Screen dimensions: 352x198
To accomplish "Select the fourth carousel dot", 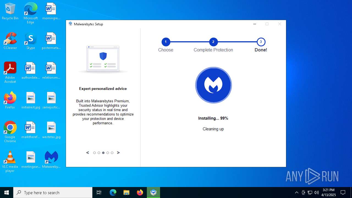I will tap(108, 153).
